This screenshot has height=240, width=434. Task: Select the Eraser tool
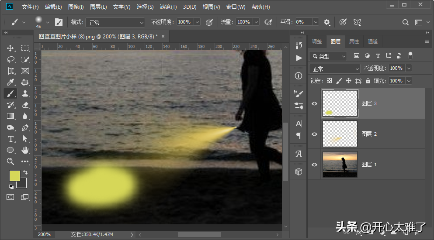[x=25, y=105]
